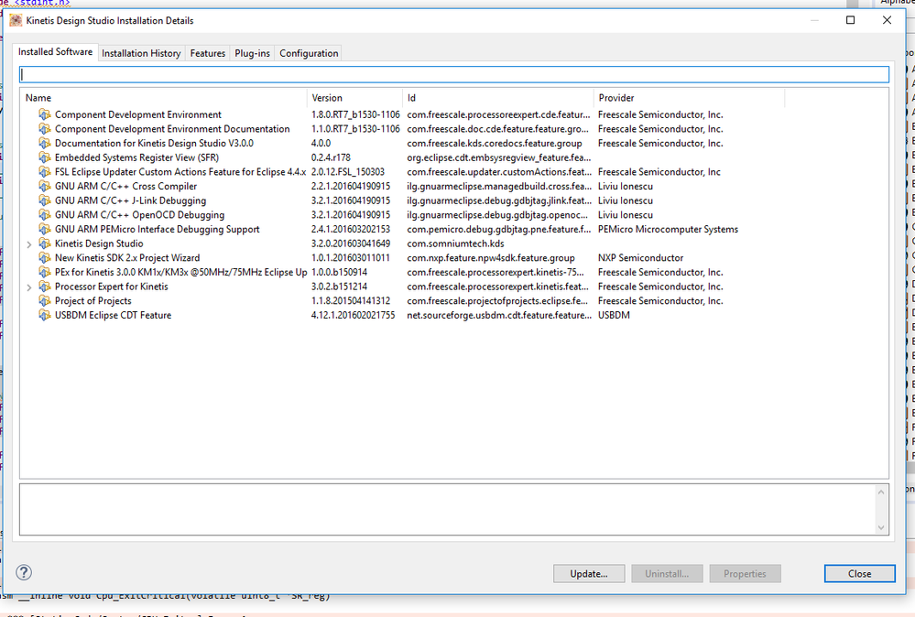Sort by the Provider column header

tap(689, 98)
